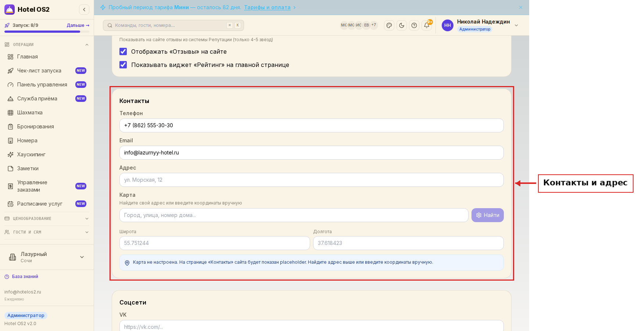Screen dimensions: 642x331
Task: Click the Найти map search button
Action: (x=487, y=215)
